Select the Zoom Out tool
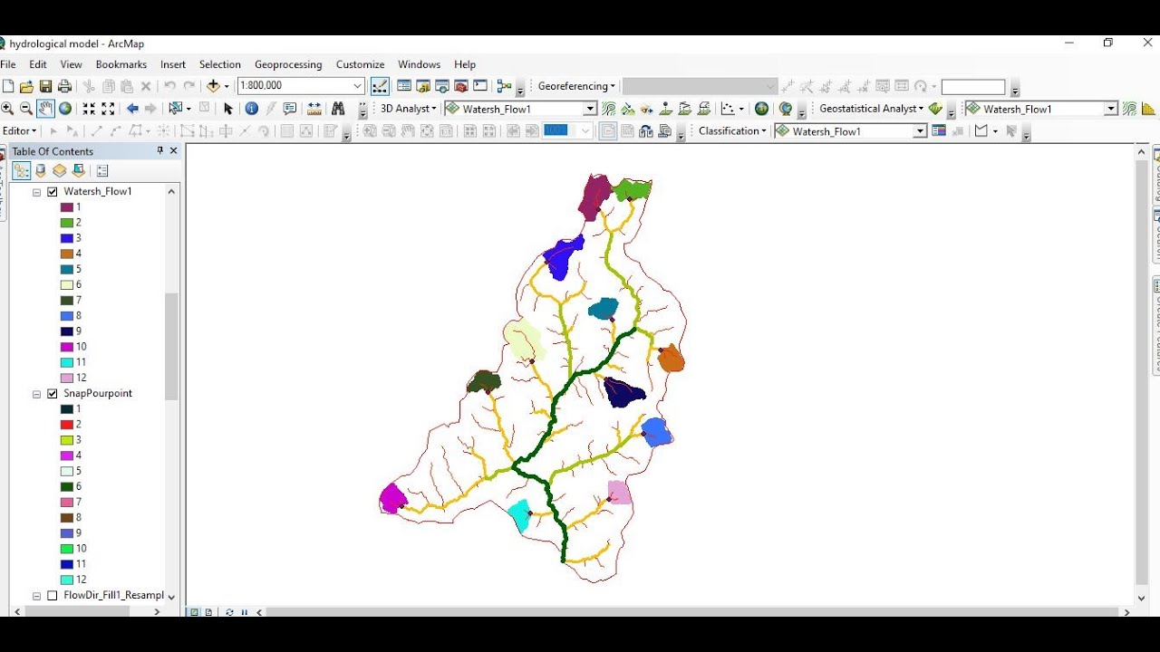1160x652 pixels. 26,109
